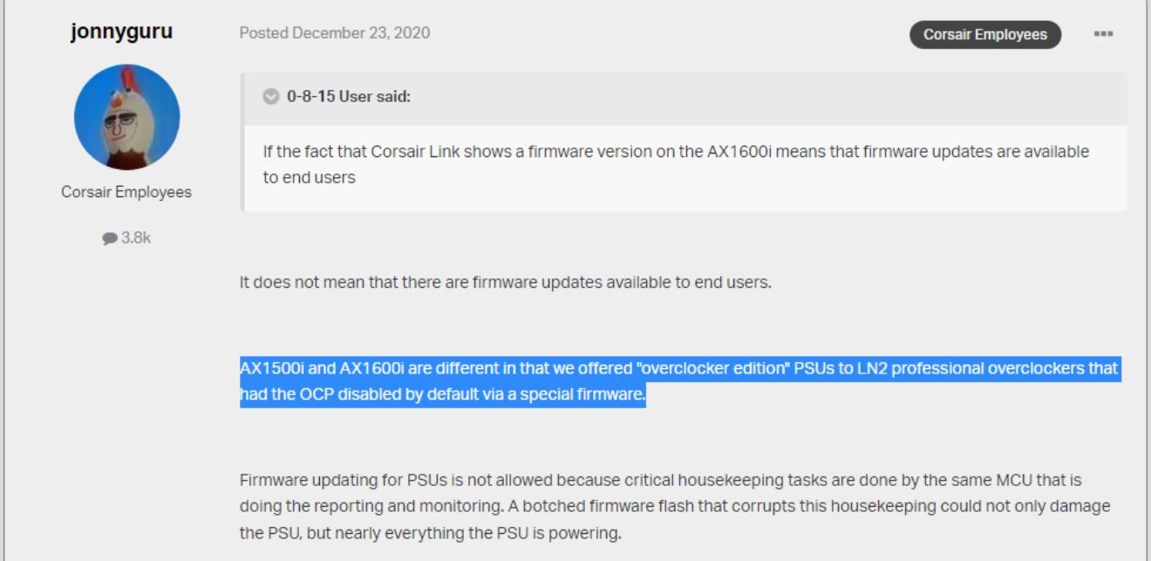This screenshot has height=561, width=1151.
Task: Click the highlighted AX1500i sentence
Action: click(x=610, y=369)
